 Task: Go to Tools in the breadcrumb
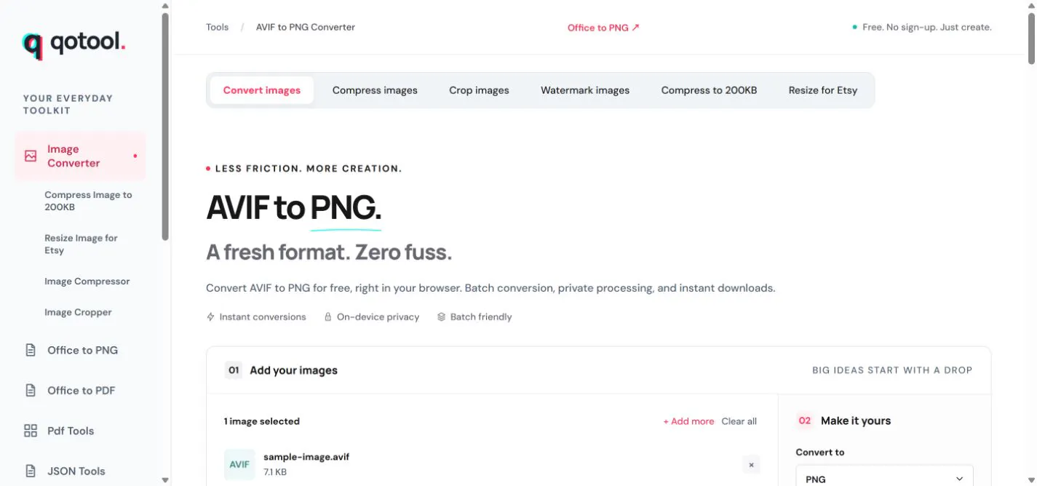point(217,27)
